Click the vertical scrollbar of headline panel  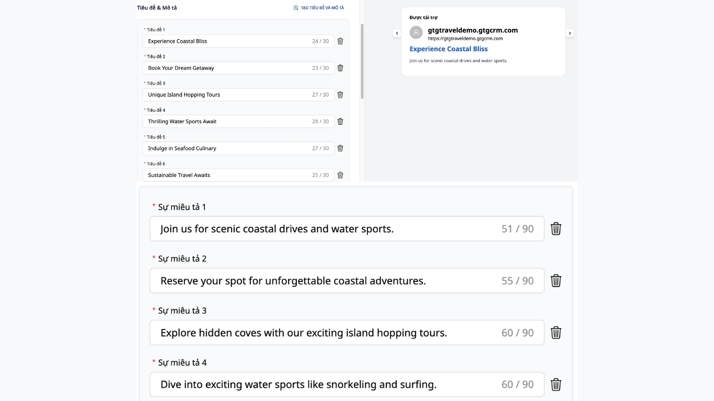362,61
